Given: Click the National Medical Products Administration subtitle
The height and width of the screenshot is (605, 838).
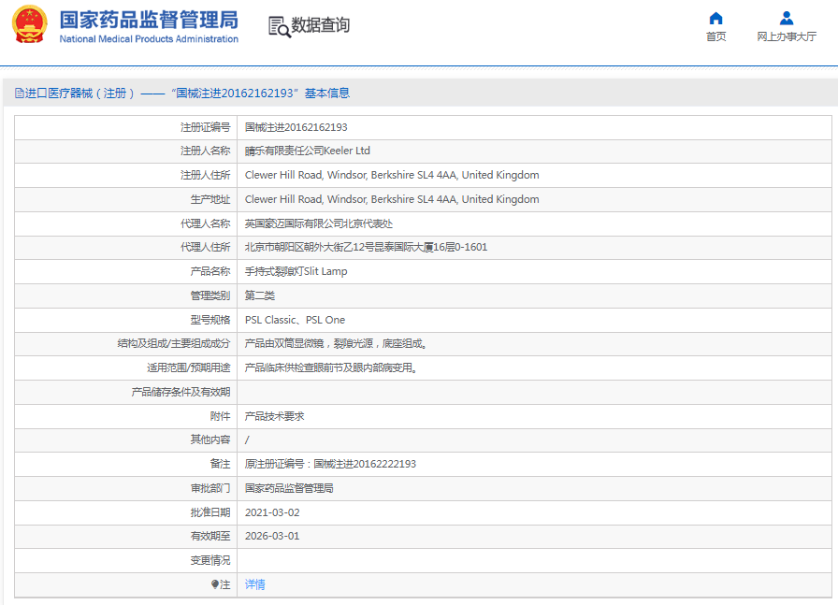Looking at the screenshot, I should [x=149, y=39].
